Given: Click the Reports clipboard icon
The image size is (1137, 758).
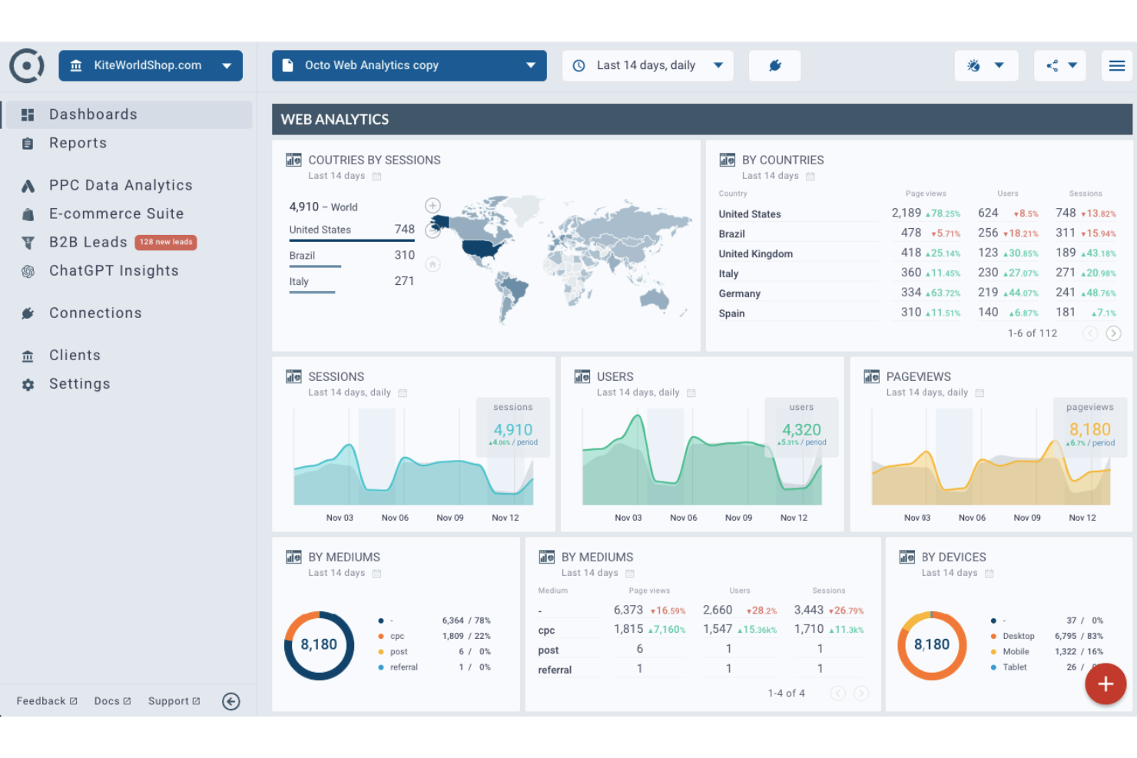Looking at the screenshot, I should 28,144.
